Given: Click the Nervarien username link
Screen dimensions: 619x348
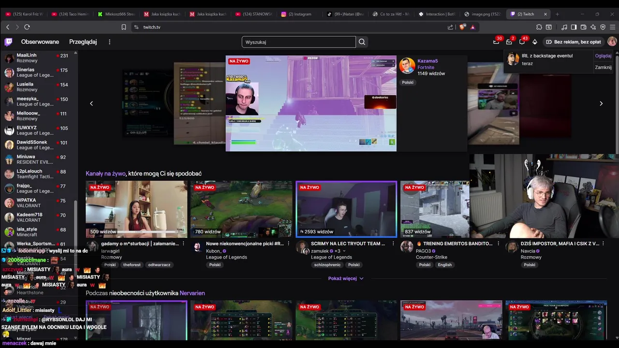Looking at the screenshot, I should pyautogui.click(x=192, y=293).
